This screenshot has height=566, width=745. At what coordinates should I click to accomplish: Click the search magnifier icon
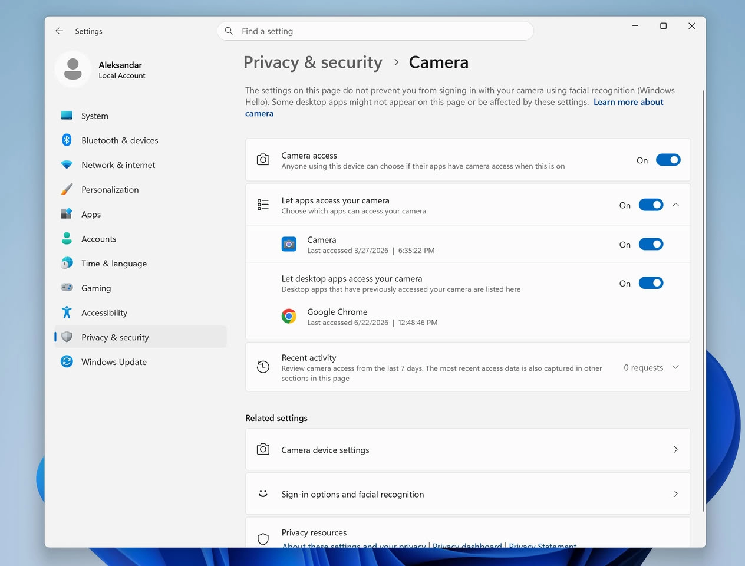point(229,31)
